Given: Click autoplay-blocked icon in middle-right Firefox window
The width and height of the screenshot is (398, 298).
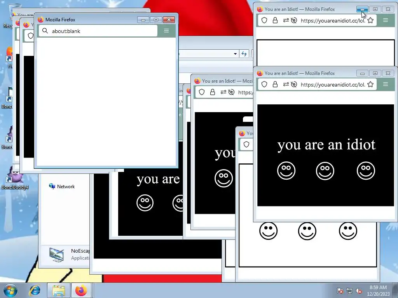Looking at the screenshot, I should (294, 84).
